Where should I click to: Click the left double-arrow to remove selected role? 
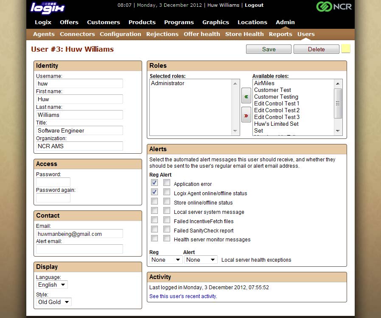[247, 96]
